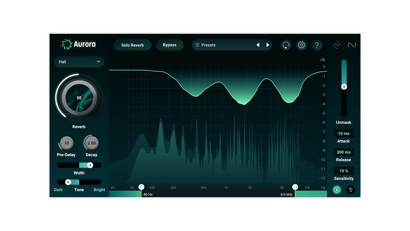Viewport: 410px width, 231px height.
Task: Expand the Hall dropdown chevron
Action: coord(98,62)
